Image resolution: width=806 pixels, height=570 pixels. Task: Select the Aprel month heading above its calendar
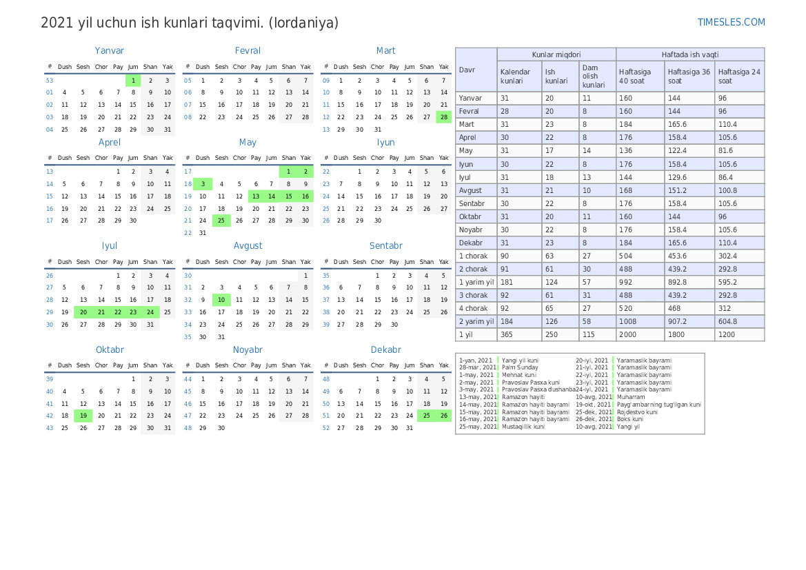click(110, 143)
